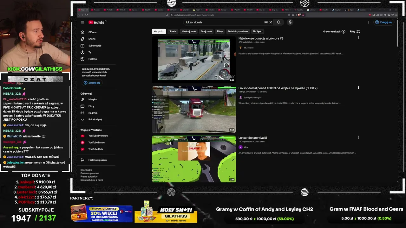Open YouTube Music icon in sidebar
The height and width of the screenshot is (228, 406).
coord(82,142)
